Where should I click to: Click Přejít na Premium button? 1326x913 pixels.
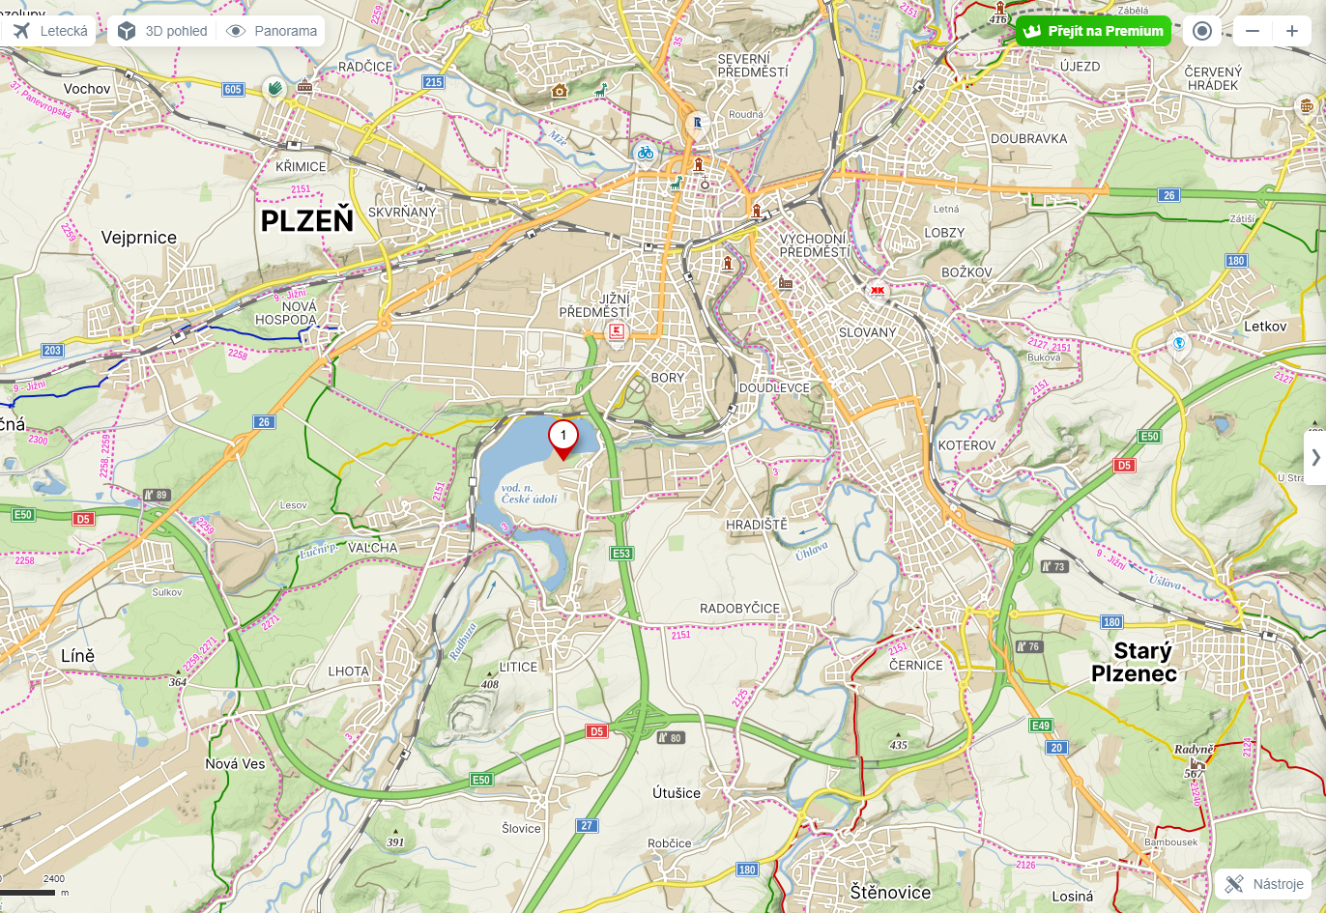click(1093, 31)
